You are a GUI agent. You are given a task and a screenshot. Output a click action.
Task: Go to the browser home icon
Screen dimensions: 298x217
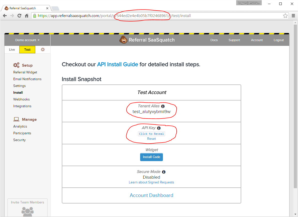[27, 16]
